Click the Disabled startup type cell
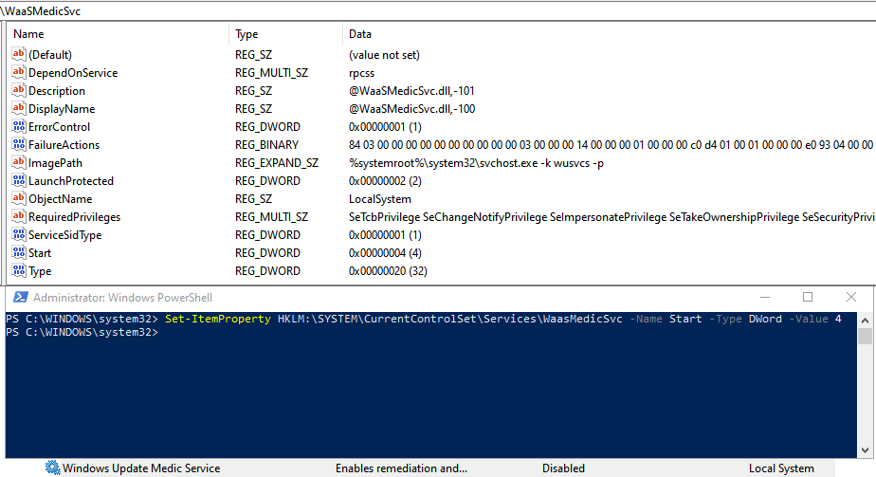 click(x=563, y=468)
